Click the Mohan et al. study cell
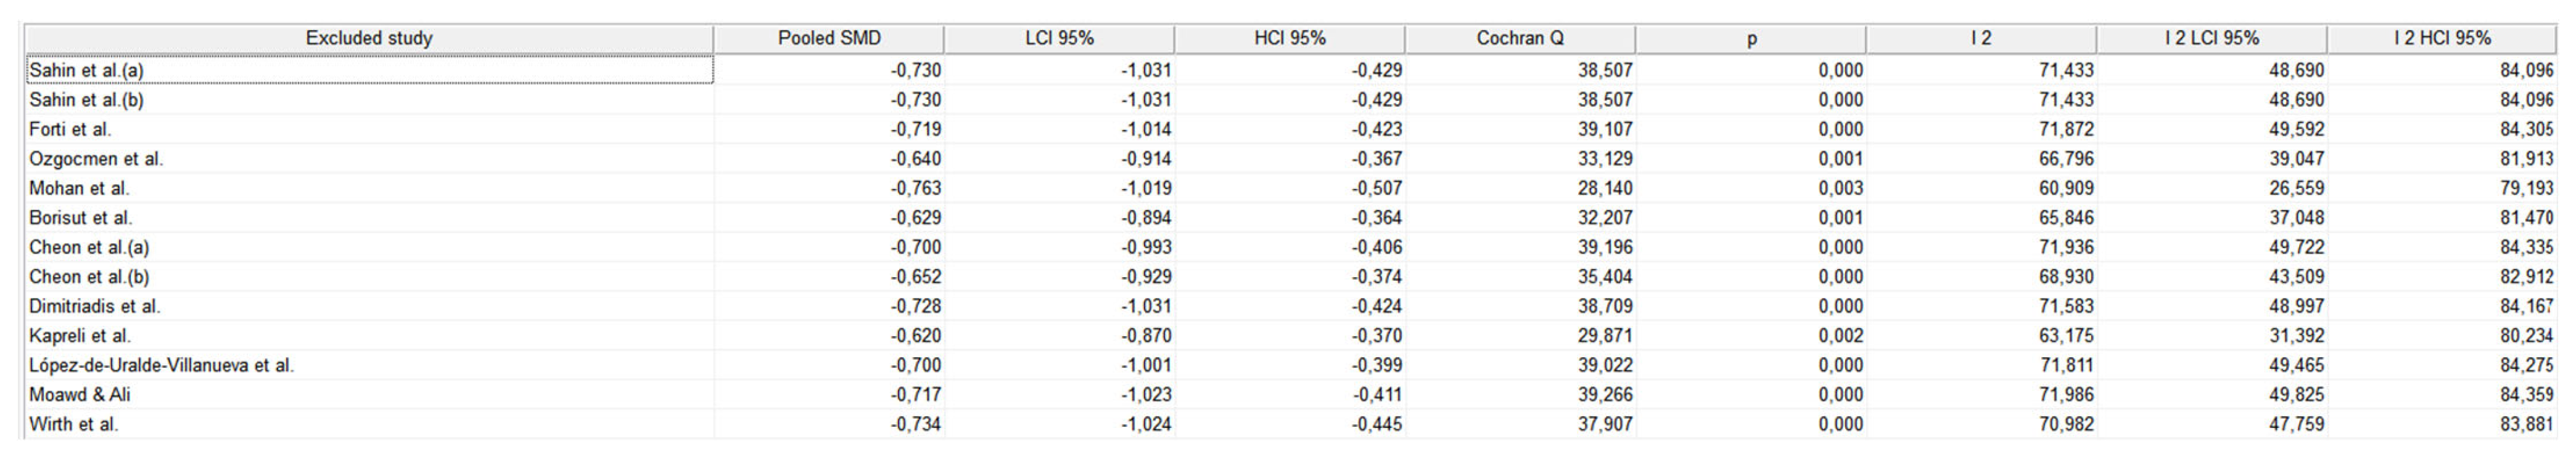Viewport: 2576px width, 460px height. tap(79, 188)
